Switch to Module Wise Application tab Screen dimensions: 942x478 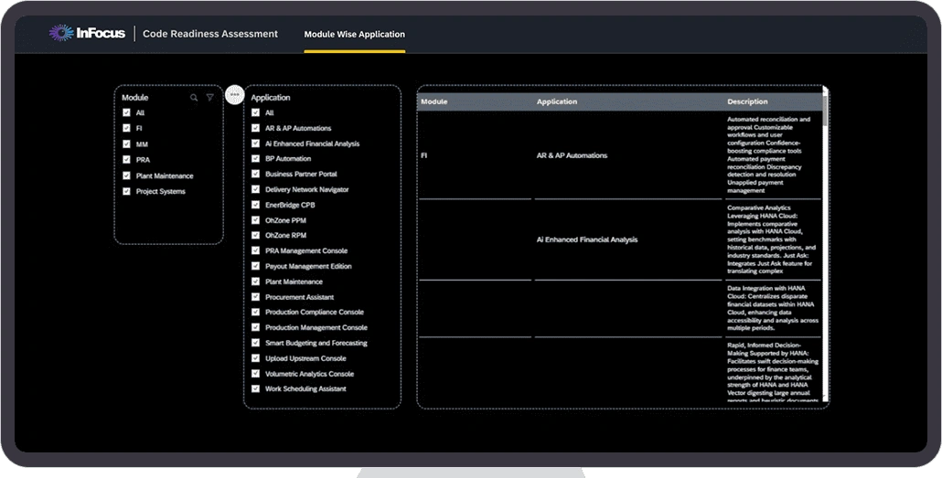(x=354, y=35)
